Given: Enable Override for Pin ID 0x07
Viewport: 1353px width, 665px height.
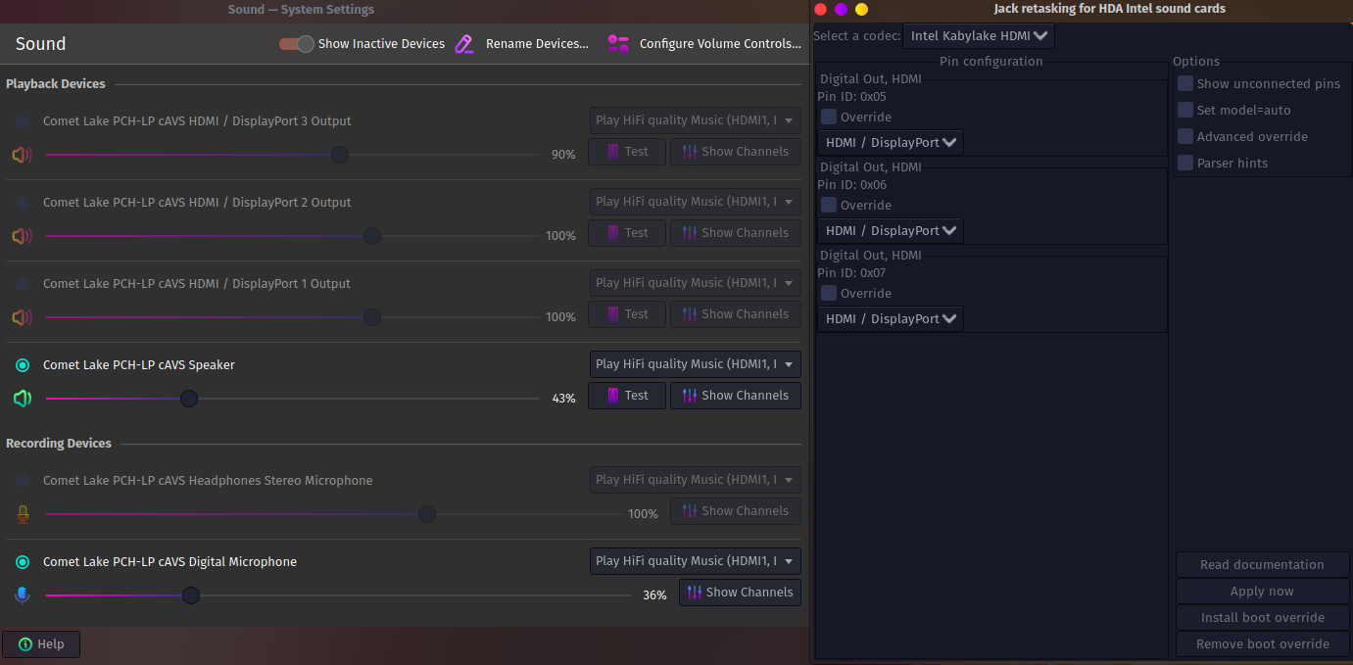Looking at the screenshot, I should tap(829, 293).
